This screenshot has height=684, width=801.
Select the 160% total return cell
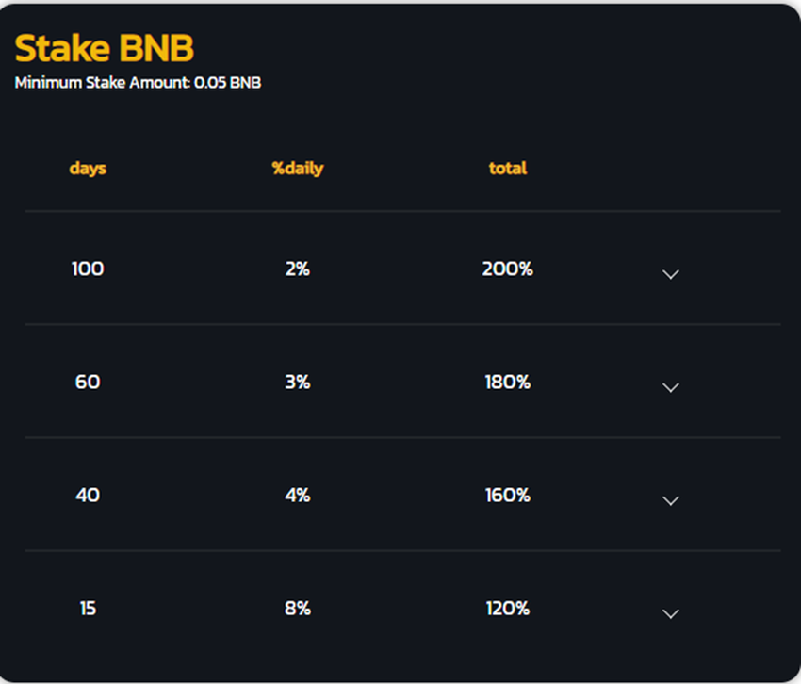507,496
